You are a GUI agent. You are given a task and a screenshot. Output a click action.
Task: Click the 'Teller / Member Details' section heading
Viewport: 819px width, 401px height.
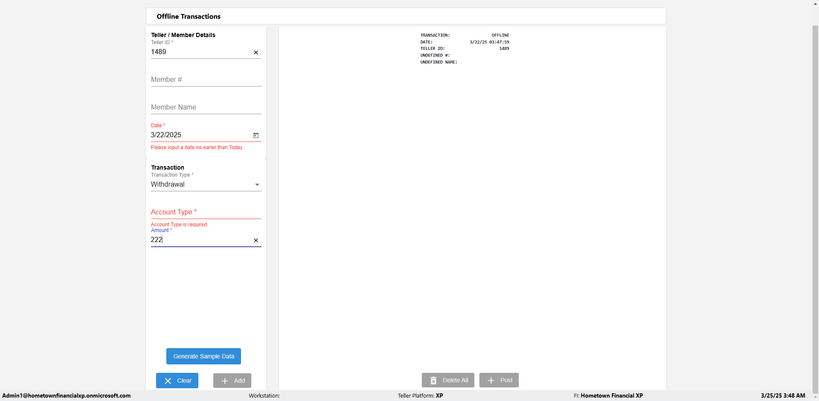(183, 35)
